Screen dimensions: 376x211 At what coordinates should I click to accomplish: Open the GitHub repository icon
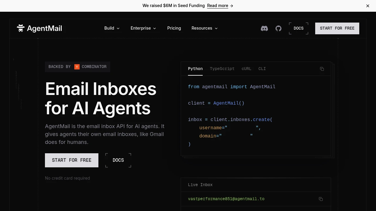(278, 28)
